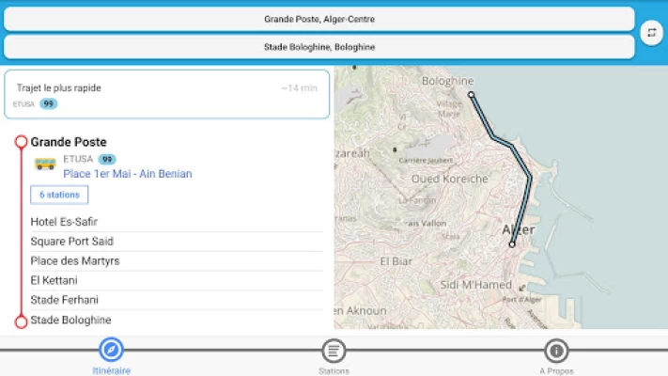The height and width of the screenshot is (376, 668).
Task: Click the Grande Poste red stop marker
Action: (21, 142)
